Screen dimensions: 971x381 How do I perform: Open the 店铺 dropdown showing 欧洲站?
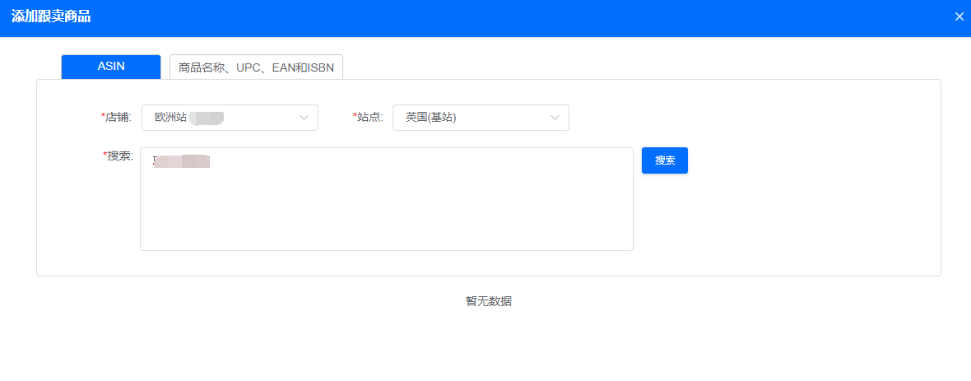(x=222, y=118)
